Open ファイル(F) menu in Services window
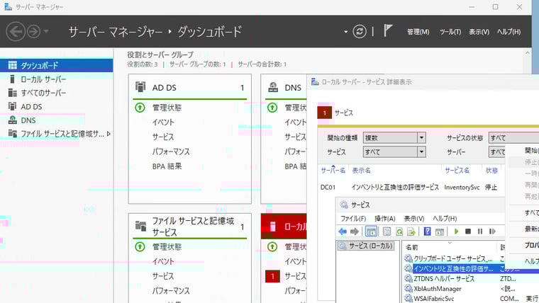The height and width of the screenshot is (303, 539). (x=353, y=219)
